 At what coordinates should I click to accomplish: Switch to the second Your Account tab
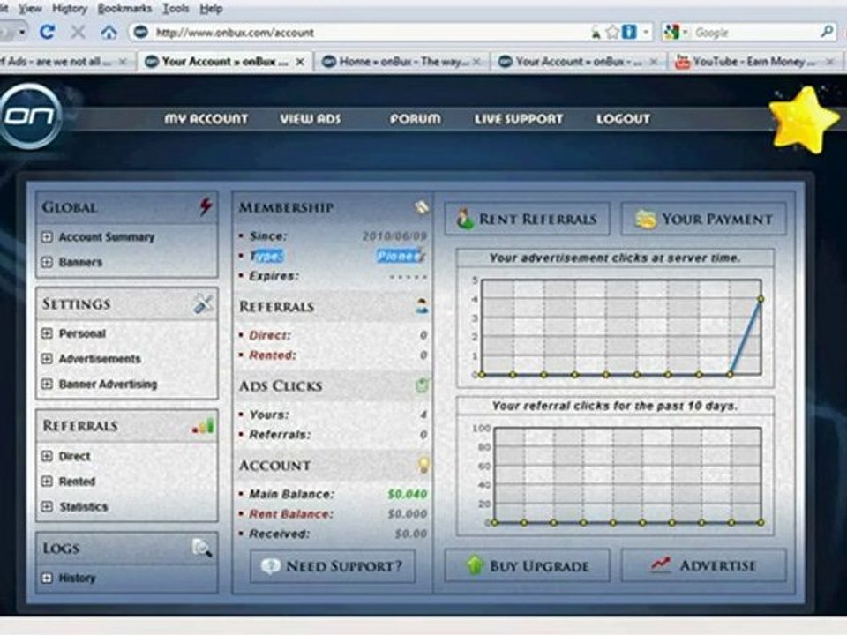[x=578, y=62]
